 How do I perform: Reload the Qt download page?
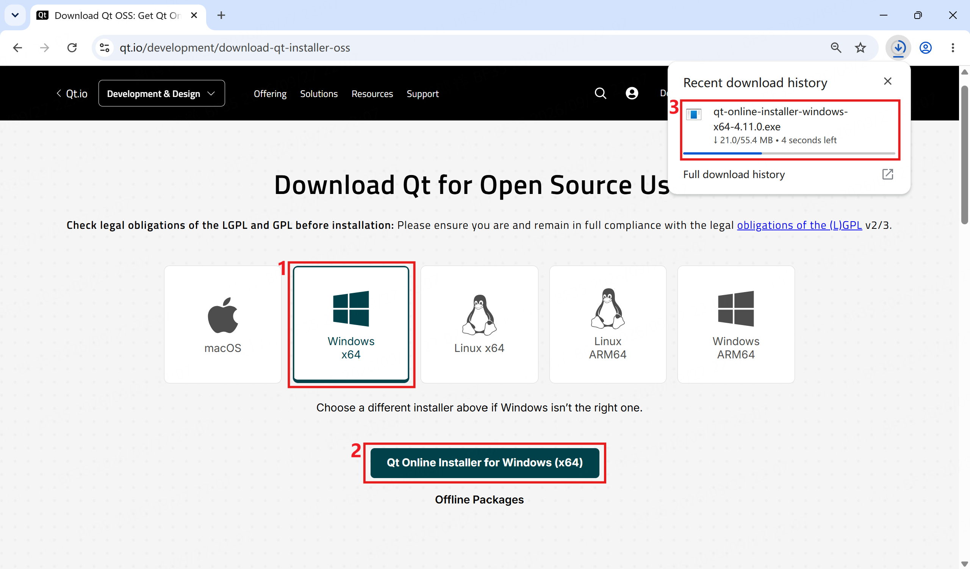(72, 48)
